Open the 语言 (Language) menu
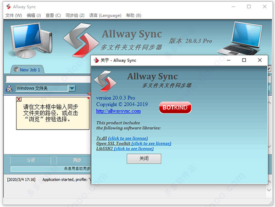275x207 pixels. [105, 16]
